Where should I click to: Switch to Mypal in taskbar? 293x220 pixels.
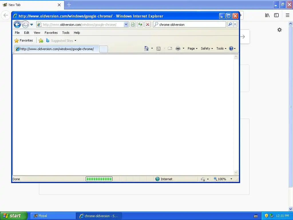(x=53, y=216)
